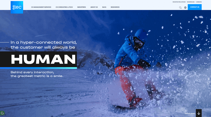The image size is (211, 117).
Task: Open CX Consulting & Tech menu
Action: point(64,7)
